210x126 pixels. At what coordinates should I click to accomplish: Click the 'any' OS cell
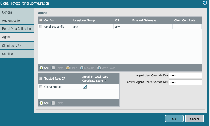(122, 27)
